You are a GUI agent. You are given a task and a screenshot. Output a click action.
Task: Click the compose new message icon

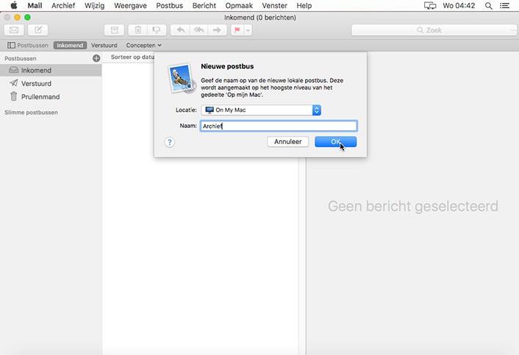point(38,30)
